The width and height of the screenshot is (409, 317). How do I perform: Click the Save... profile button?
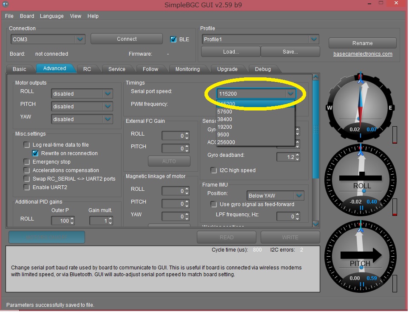click(x=290, y=51)
